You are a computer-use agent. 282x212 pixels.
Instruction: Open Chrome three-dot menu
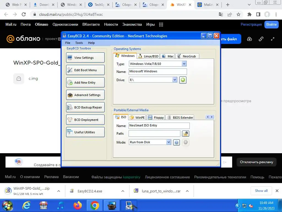point(276,14)
